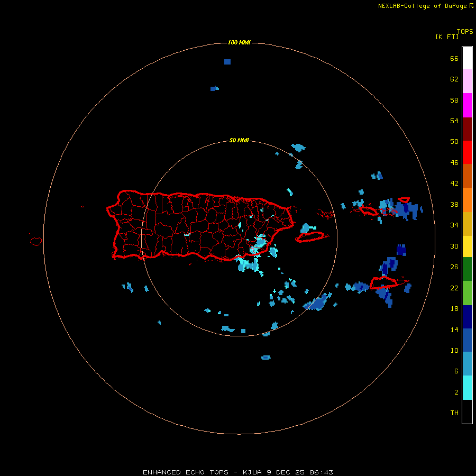This screenshot has height=476, width=476.
Task: Click the dark green legend swatch
Action: (x=467, y=269)
